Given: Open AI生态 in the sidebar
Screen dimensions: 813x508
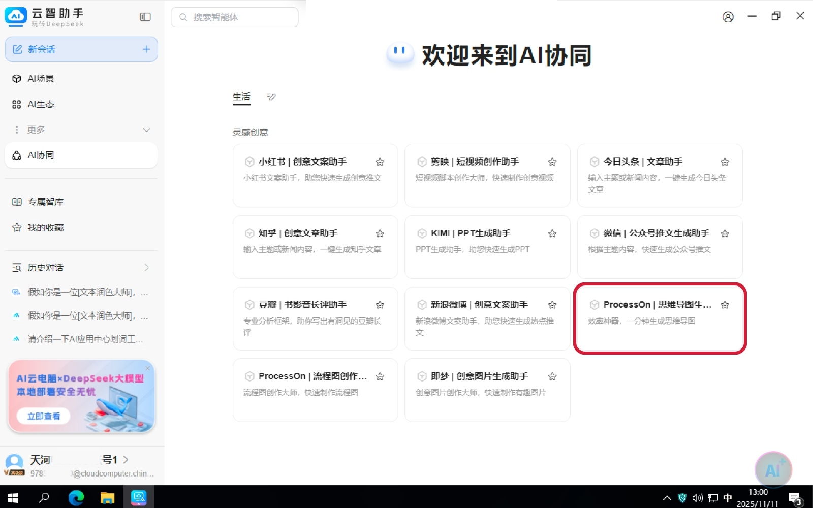Looking at the screenshot, I should point(81,104).
